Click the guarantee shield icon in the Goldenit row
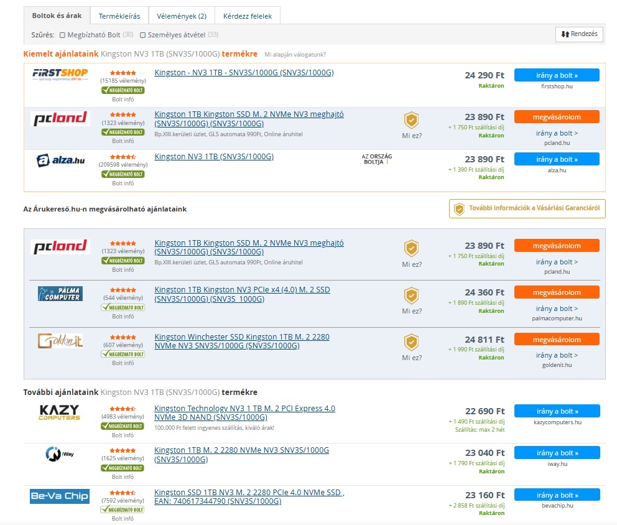The image size is (617, 525). pyautogui.click(x=411, y=342)
